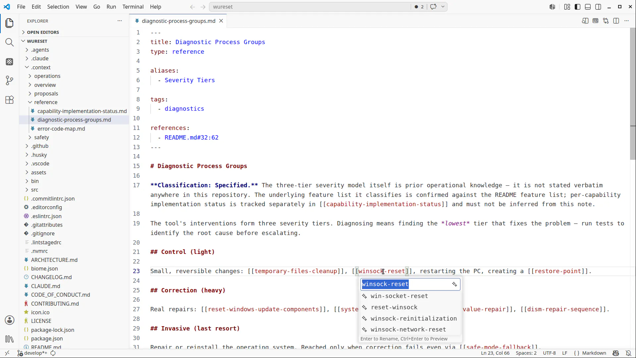Toggle the secondary side bar visibility
The width and height of the screenshot is (636, 358).
[x=598, y=7]
